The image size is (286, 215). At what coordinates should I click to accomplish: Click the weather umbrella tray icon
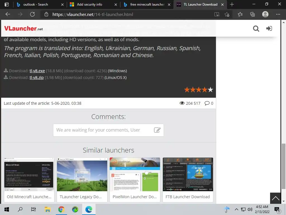pyautogui.click(x=227, y=209)
